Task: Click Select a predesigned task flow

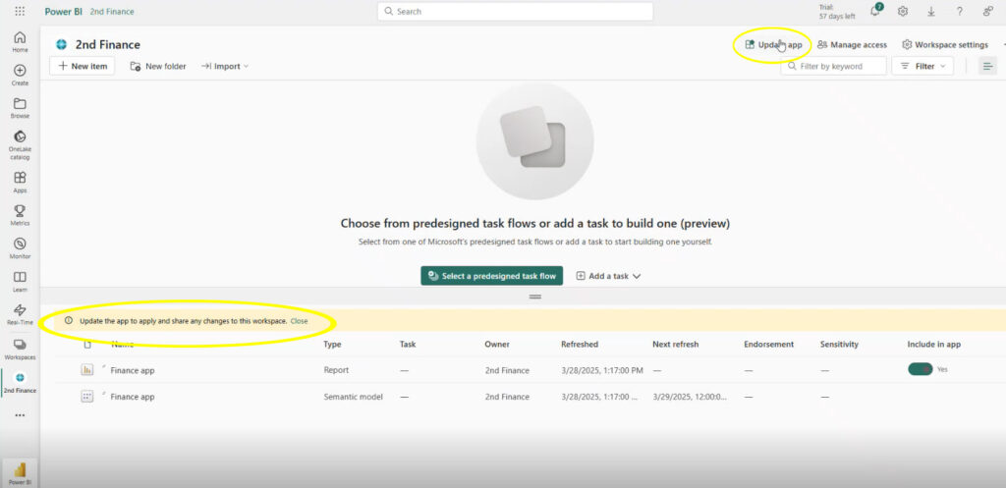Action: pos(491,276)
